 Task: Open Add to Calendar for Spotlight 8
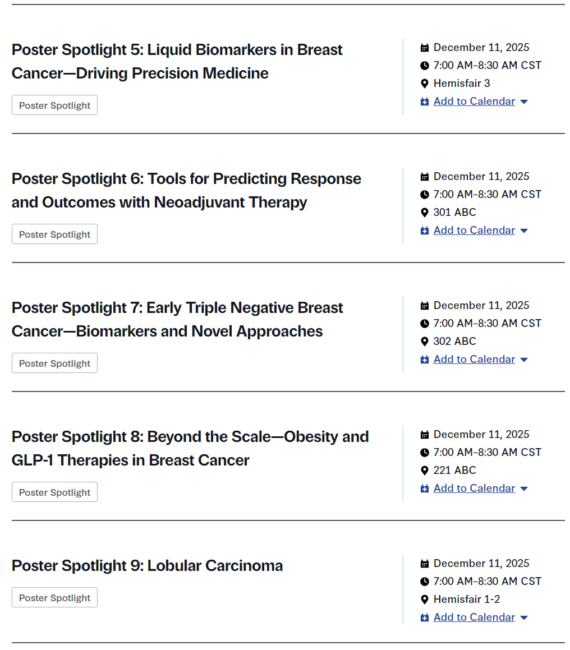click(x=474, y=488)
